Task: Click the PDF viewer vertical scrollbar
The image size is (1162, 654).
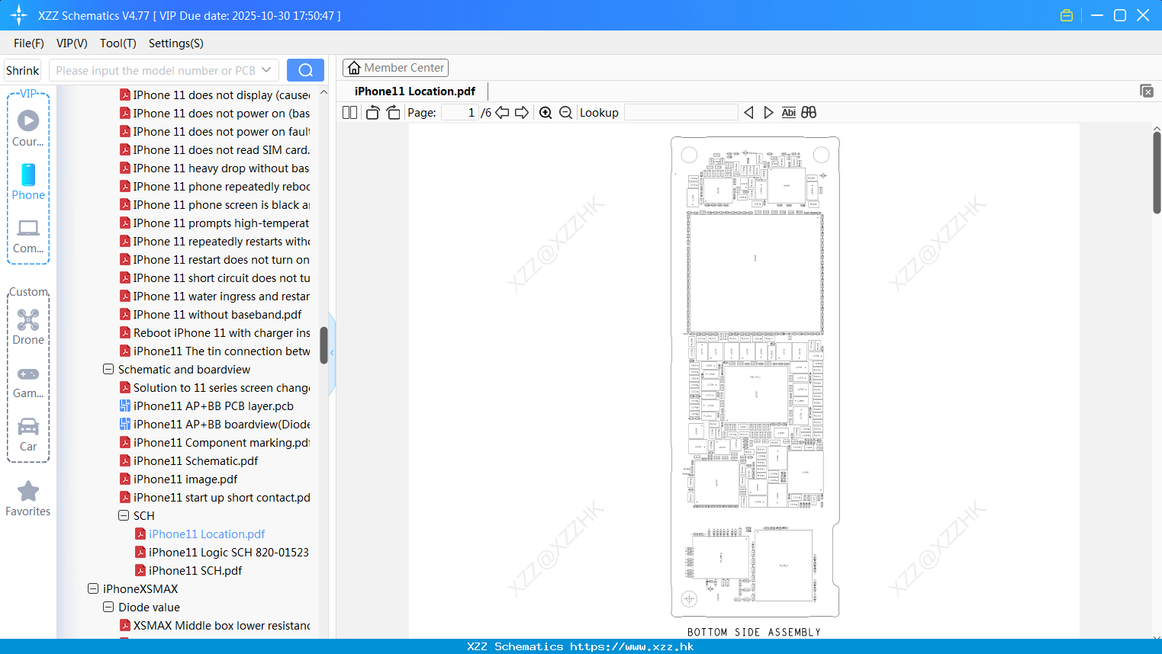Action: pyautogui.click(x=1157, y=172)
